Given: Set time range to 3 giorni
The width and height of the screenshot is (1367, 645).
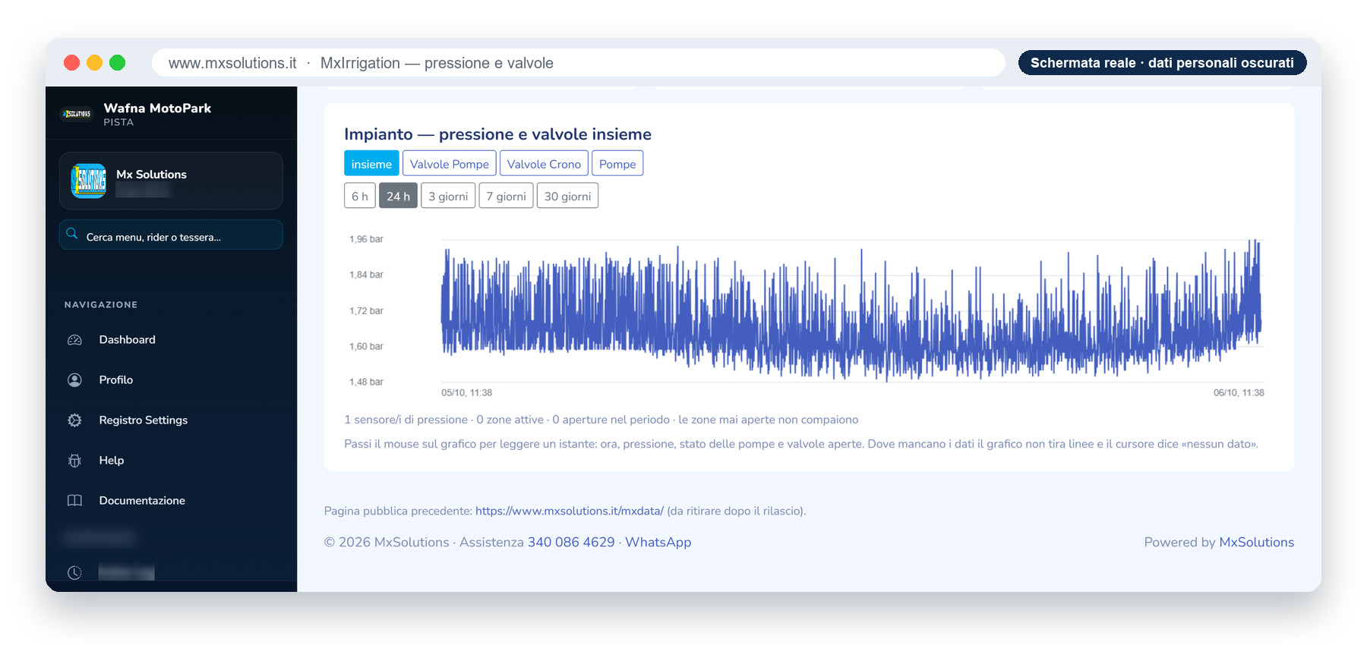Looking at the screenshot, I should click(448, 196).
